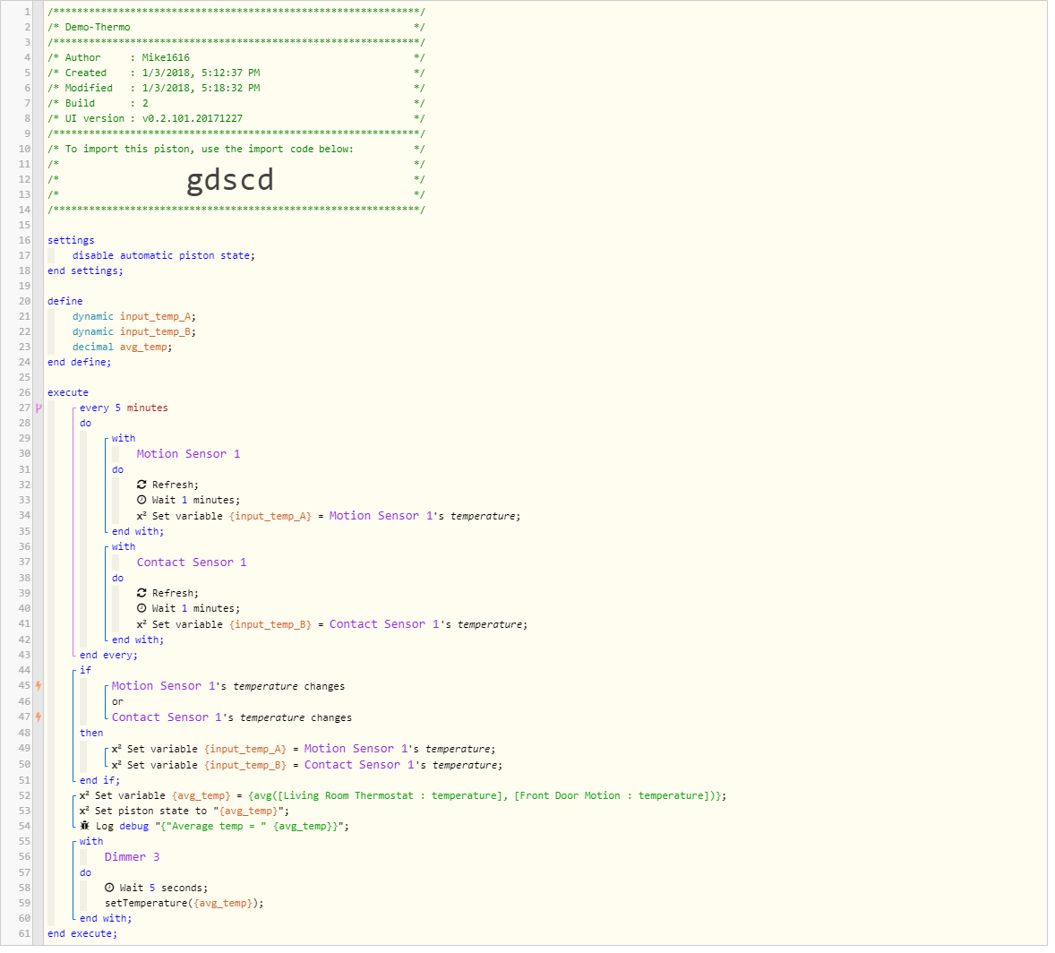This screenshot has width=1055, height=953.
Task: Click 'end every;' on line 43
Action: pos(108,657)
